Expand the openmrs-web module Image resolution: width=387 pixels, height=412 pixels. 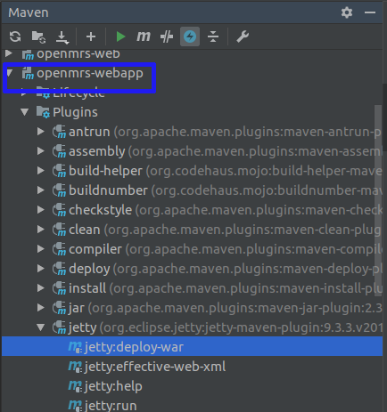9,53
